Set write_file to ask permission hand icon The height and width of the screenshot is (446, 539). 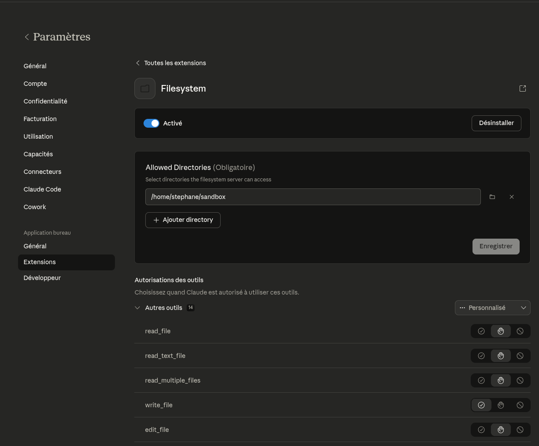pyautogui.click(x=501, y=405)
